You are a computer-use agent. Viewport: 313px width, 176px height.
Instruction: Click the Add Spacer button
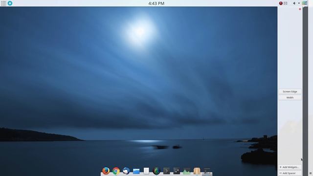(x=290, y=173)
